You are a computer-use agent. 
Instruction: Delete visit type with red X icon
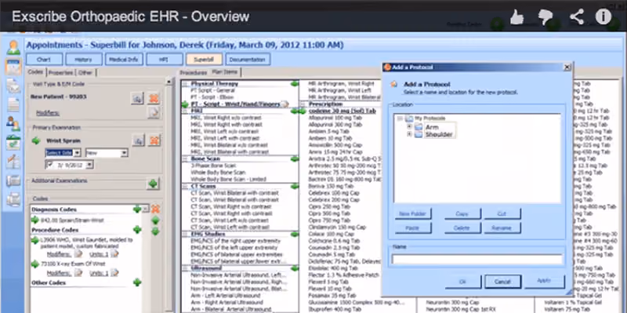(x=154, y=98)
